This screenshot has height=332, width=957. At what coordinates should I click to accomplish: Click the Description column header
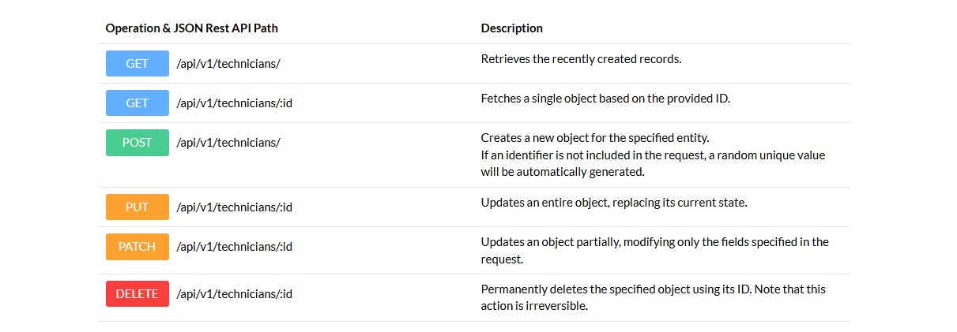(x=512, y=28)
